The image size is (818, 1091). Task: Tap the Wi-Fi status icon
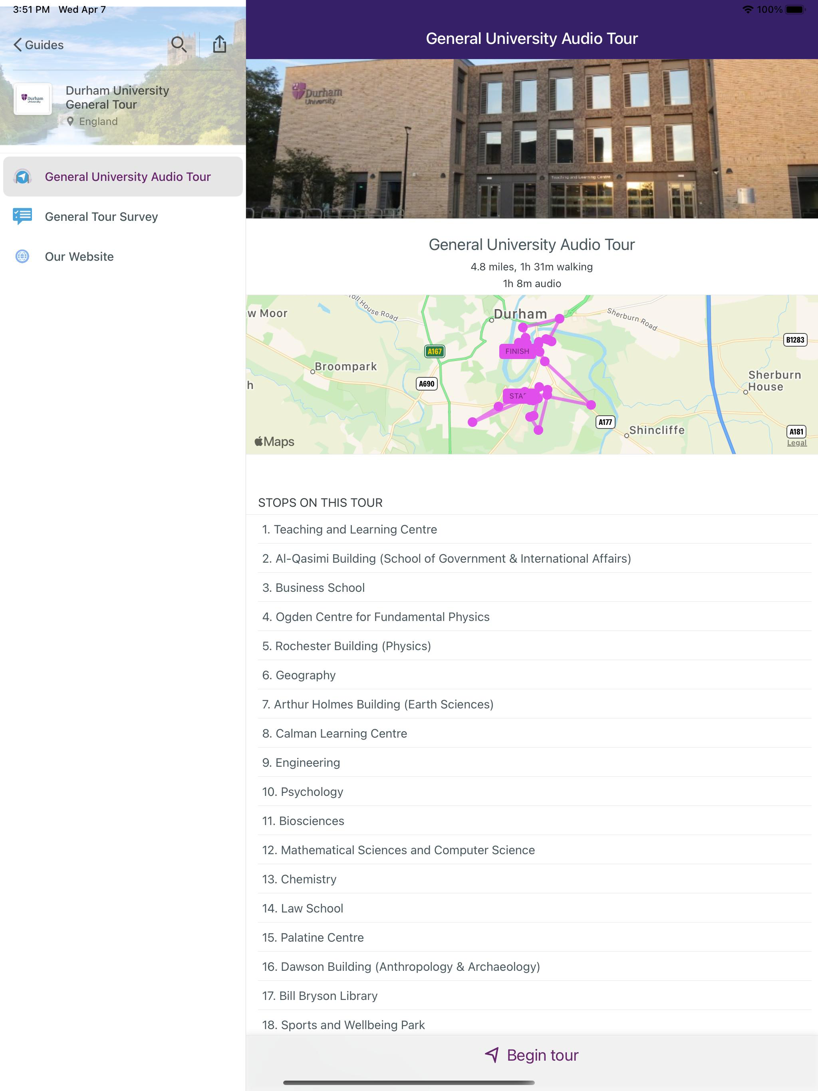[x=748, y=9]
